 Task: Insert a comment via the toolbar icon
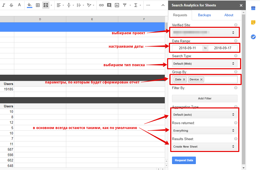pos(109,5)
